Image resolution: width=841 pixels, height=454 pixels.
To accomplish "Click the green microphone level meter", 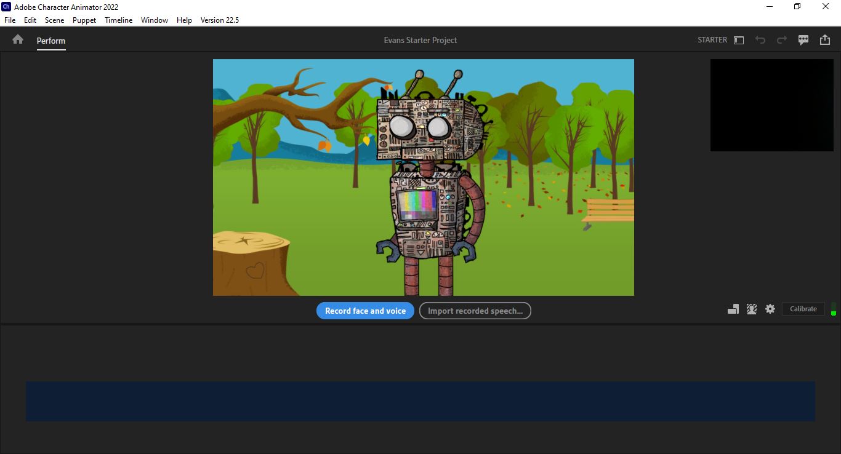I will [x=834, y=309].
